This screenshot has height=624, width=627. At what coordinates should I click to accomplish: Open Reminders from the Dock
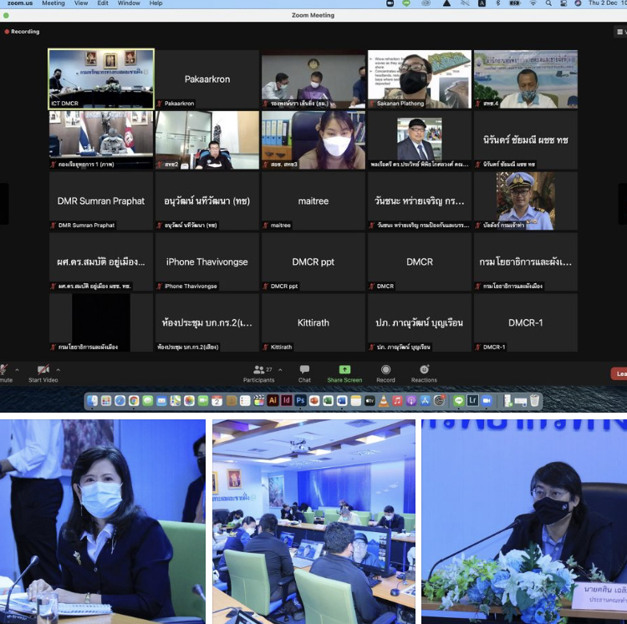pos(245,401)
